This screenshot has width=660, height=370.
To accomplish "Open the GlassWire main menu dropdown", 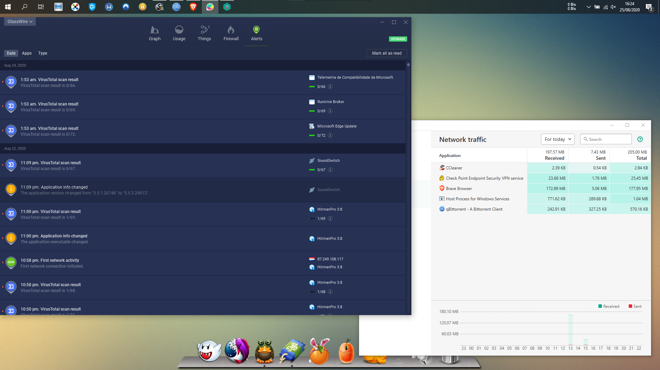I will 20,21.
